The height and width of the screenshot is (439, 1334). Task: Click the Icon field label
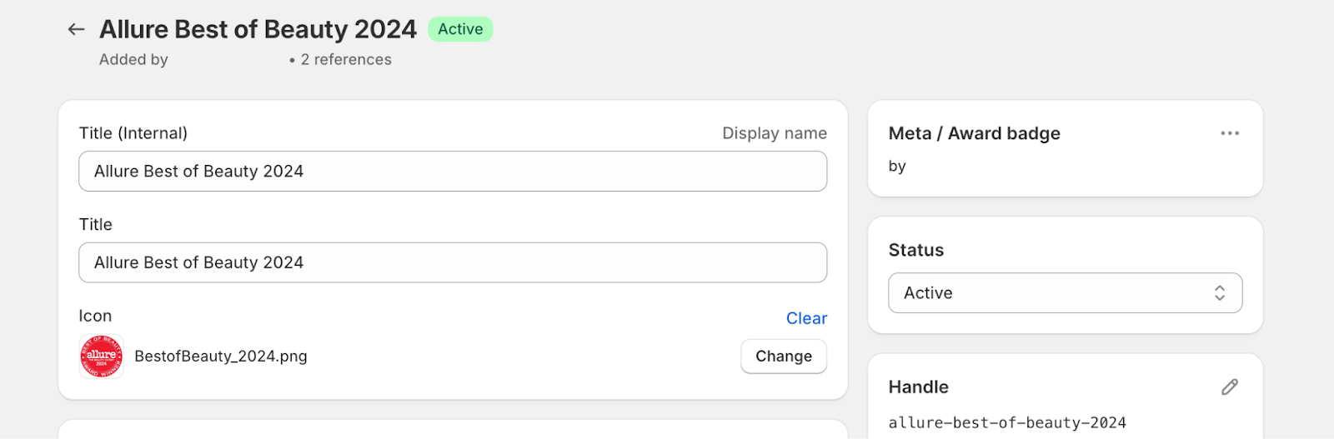click(x=95, y=316)
